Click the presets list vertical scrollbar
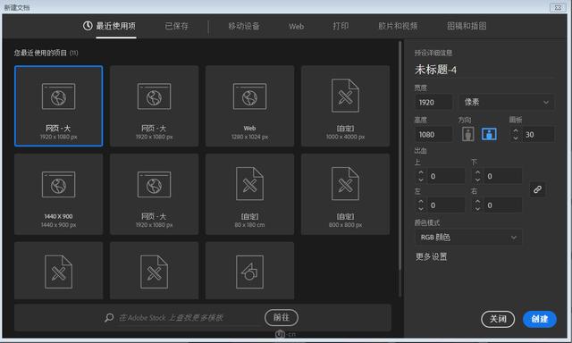Screen dimensions: 572x343 click(400, 156)
